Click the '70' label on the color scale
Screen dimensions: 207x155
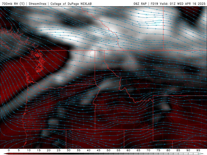tap(148, 150)
